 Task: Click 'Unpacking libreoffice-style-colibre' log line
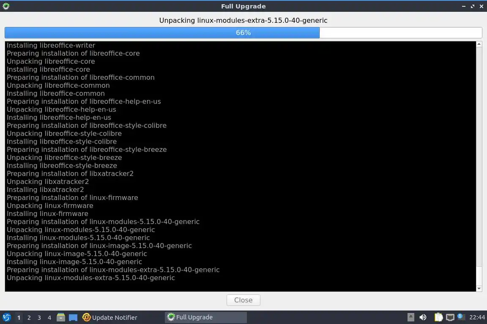(64, 134)
